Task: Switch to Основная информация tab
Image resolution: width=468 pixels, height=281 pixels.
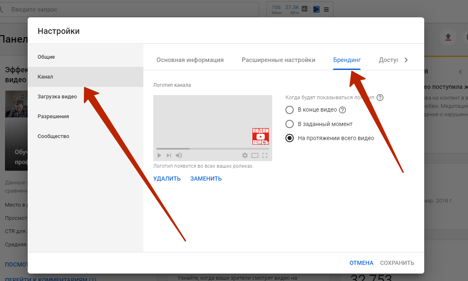Action: [190, 60]
